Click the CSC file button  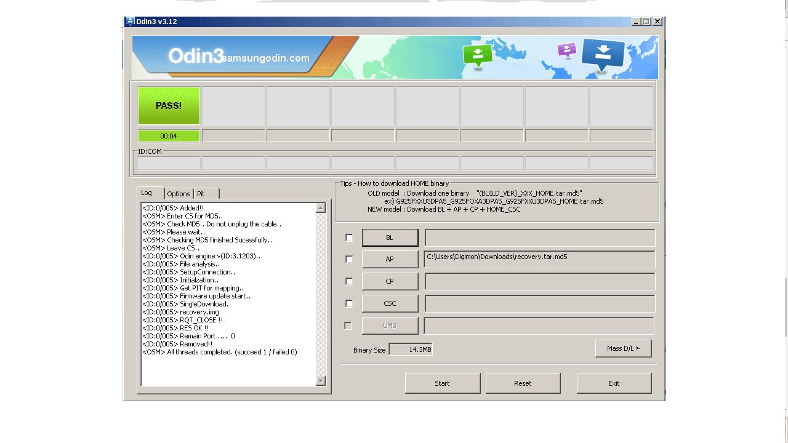pos(390,303)
